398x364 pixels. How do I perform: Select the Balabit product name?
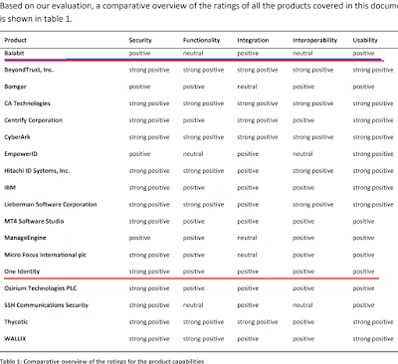point(14,53)
